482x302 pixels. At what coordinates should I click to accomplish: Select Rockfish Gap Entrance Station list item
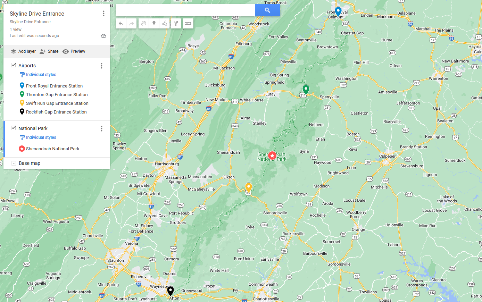tap(57, 112)
